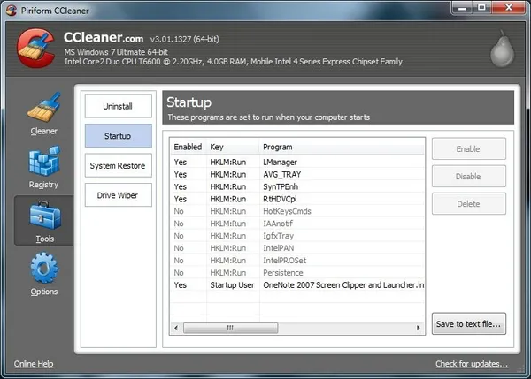Open the Drive Wiper tab
531x379 pixels.
119,195
